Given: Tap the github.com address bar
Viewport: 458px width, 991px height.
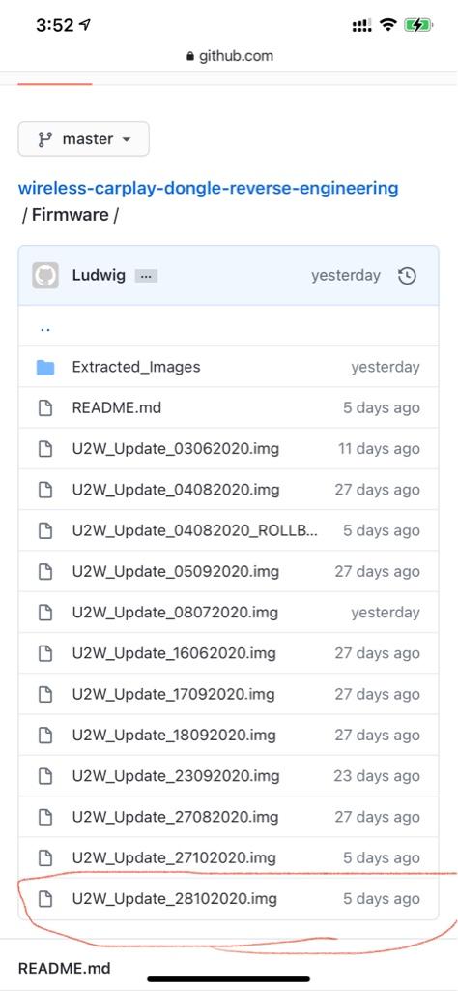Looking at the screenshot, I should 230,56.
